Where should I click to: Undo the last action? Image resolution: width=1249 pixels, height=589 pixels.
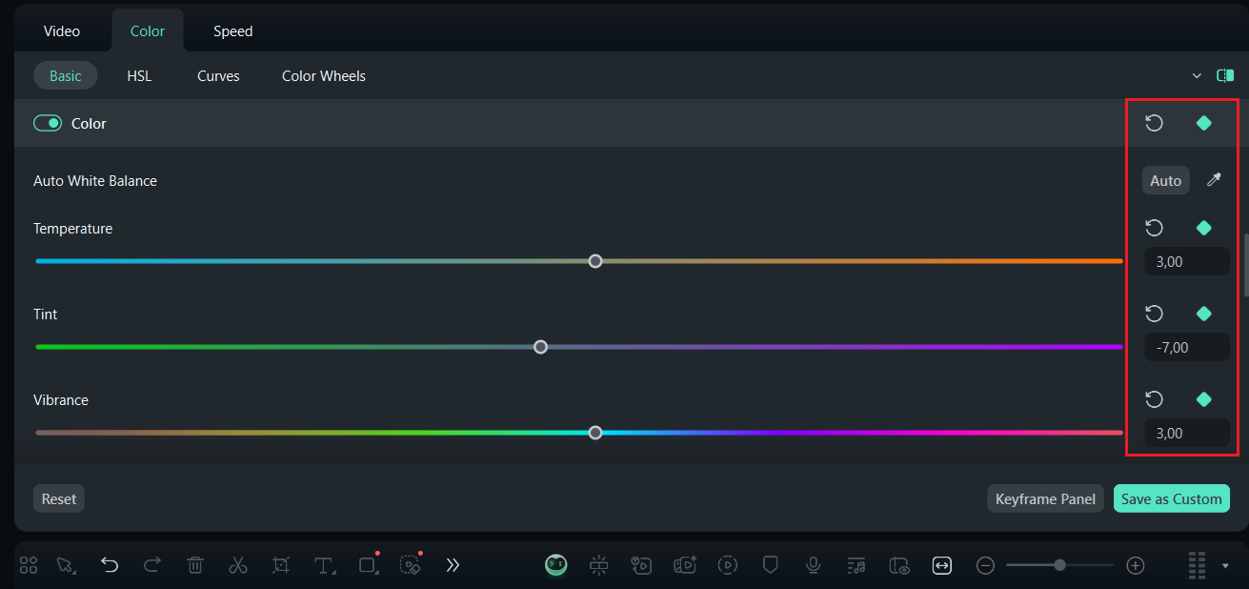point(110,564)
